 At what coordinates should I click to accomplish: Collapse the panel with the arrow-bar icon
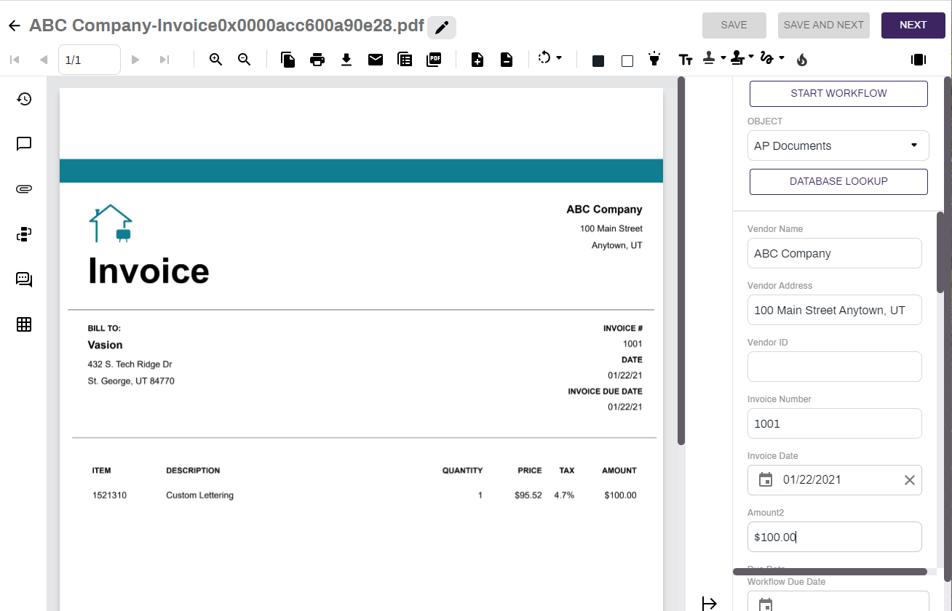[710, 603]
